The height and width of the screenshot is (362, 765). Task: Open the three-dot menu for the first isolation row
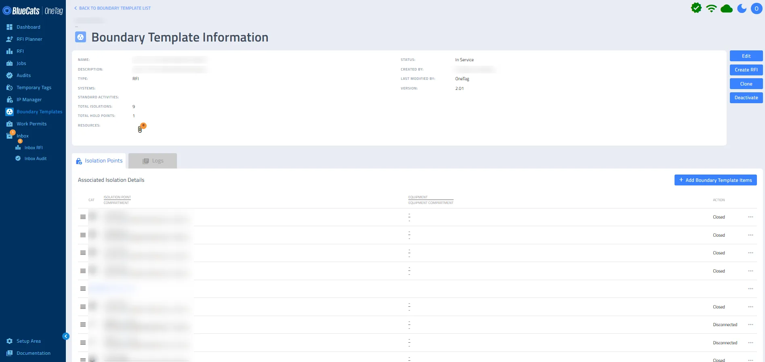pos(750,217)
